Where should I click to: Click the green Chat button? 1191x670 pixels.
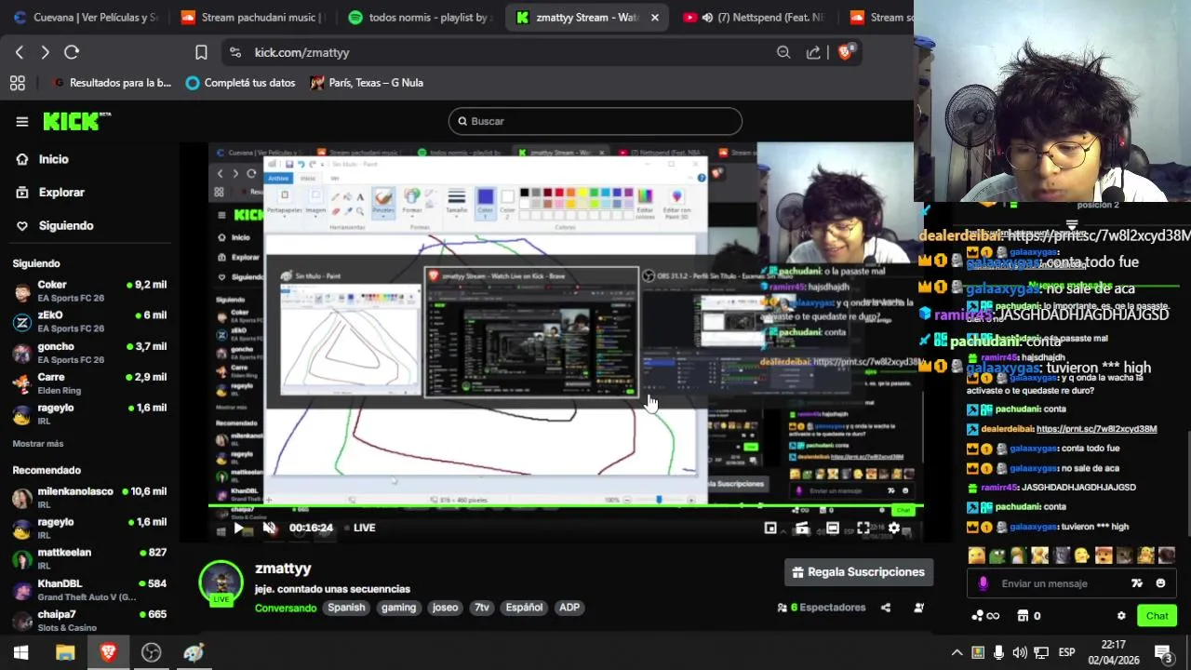(x=1157, y=616)
